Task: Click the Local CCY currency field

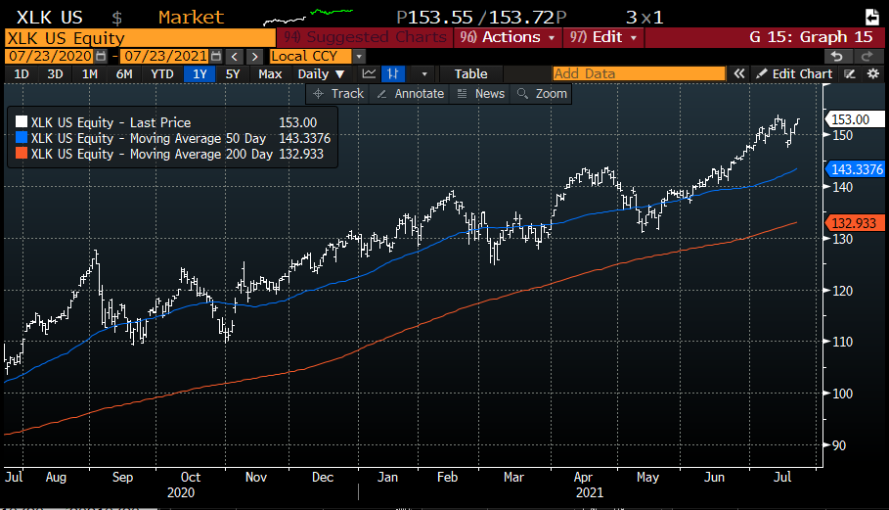Action: pyautogui.click(x=310, y=56)
